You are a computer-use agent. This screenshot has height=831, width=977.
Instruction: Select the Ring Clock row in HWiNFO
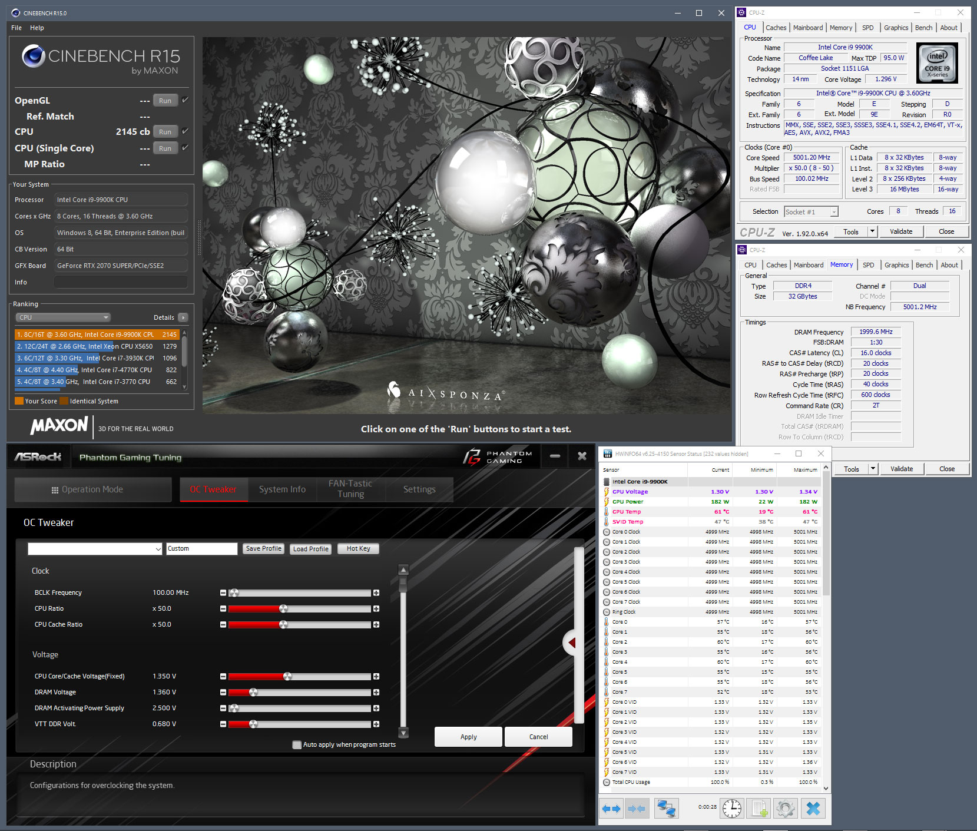click(711, 612)
